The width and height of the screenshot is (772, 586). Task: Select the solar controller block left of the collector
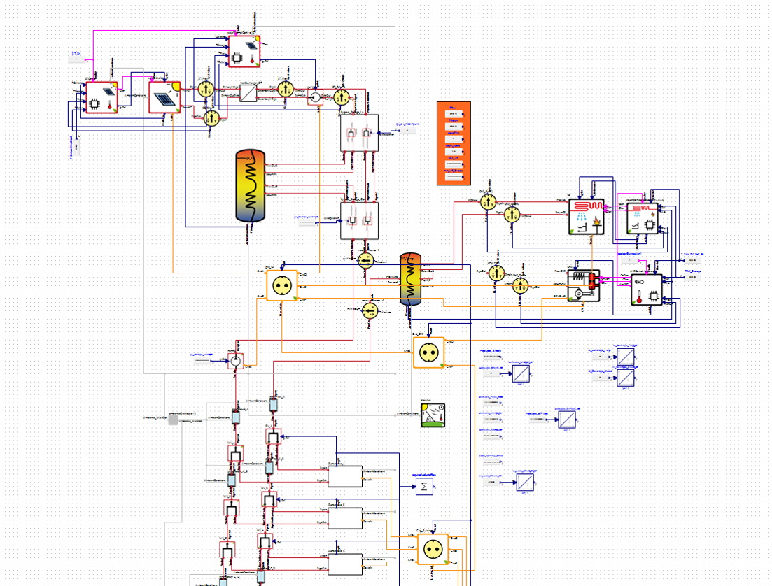pyautogui.click(x=102, y=97)
